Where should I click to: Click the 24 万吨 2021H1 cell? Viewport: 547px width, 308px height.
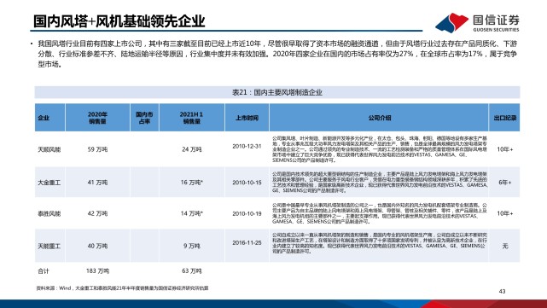click(x=191, y=149)
